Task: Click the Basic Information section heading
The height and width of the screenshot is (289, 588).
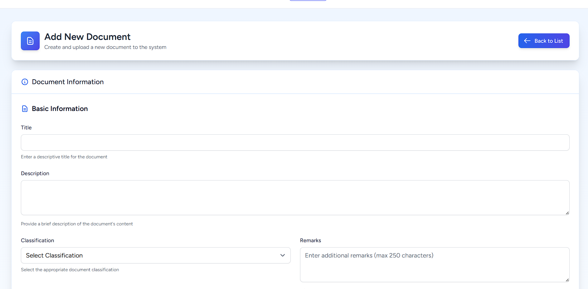Action: pos(60,108)
